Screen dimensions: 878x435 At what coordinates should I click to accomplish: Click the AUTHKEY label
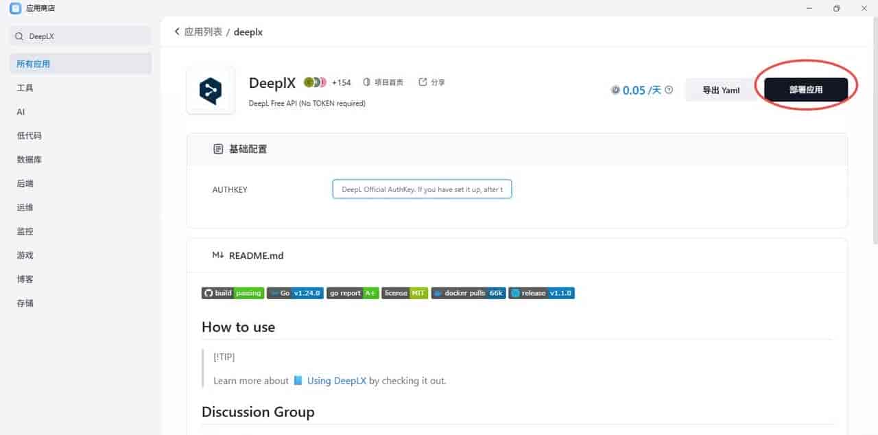(x=230, y=189)
